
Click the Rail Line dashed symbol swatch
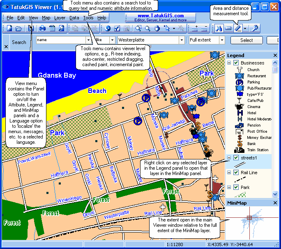[x=240, y=179]
